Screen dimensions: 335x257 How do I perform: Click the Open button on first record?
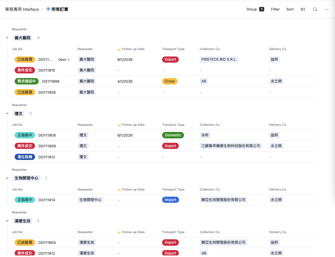click(64, 60)
